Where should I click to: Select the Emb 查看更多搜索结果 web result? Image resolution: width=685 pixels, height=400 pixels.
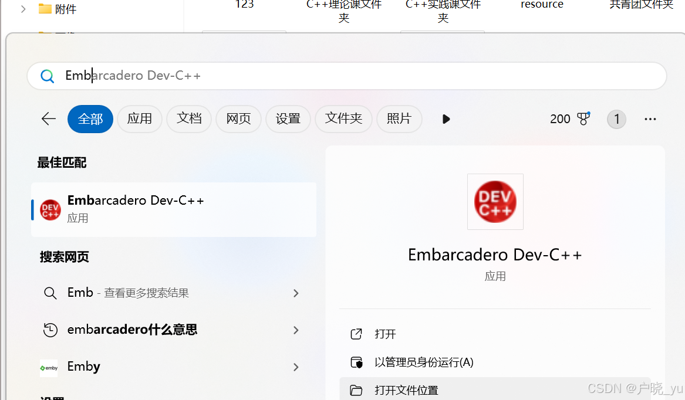pos(173,293)
